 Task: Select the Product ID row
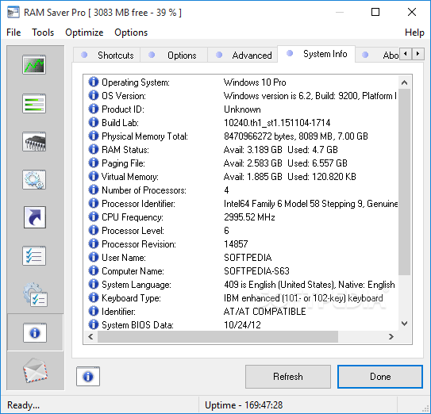coord(241,109)
